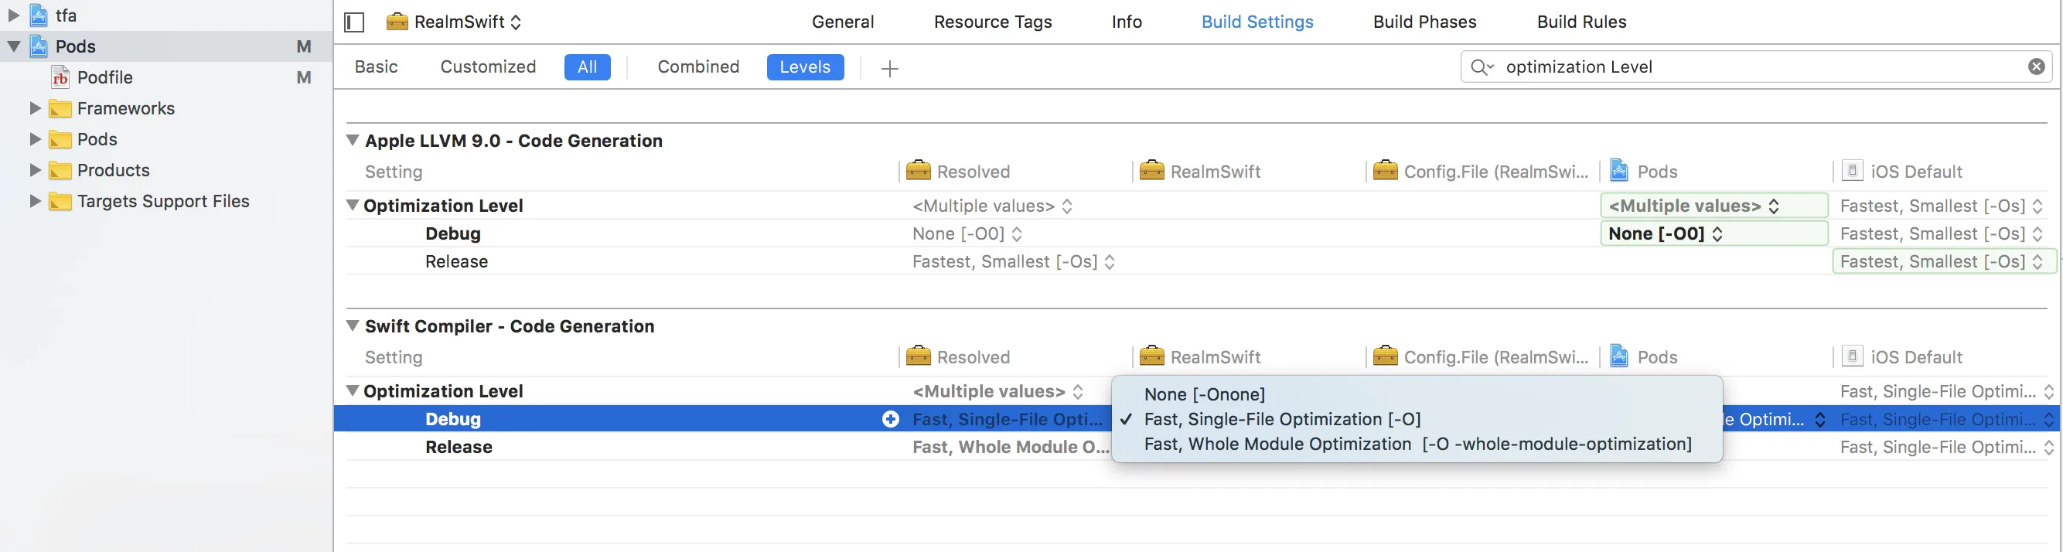Open the Build Phases tab
Screen dimensions: 2063x552
(x=1424, y=22)
